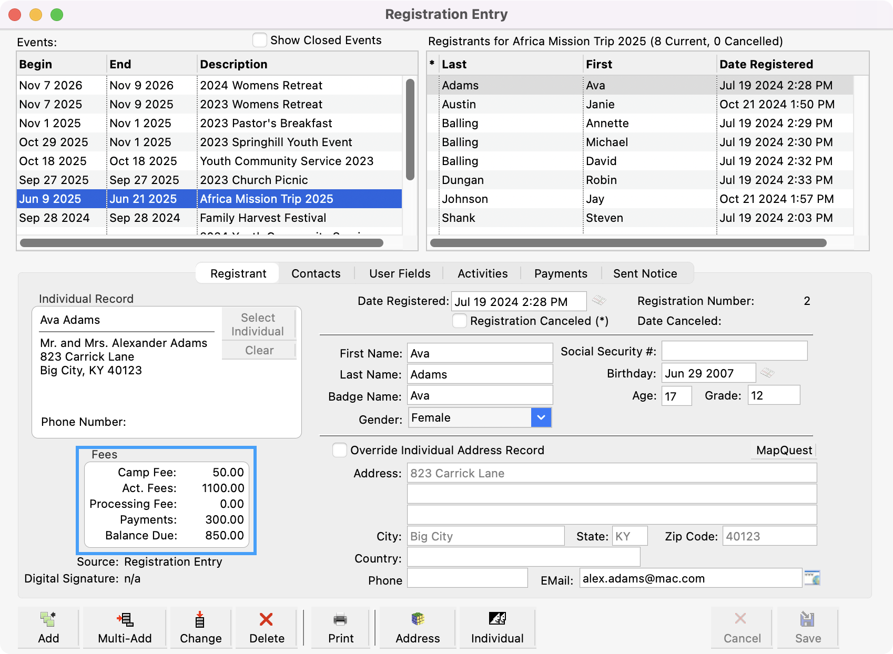The width and height of the screenshot is (893, 654).
Task: Open the Individual record icon
Action: click(497, 627)
